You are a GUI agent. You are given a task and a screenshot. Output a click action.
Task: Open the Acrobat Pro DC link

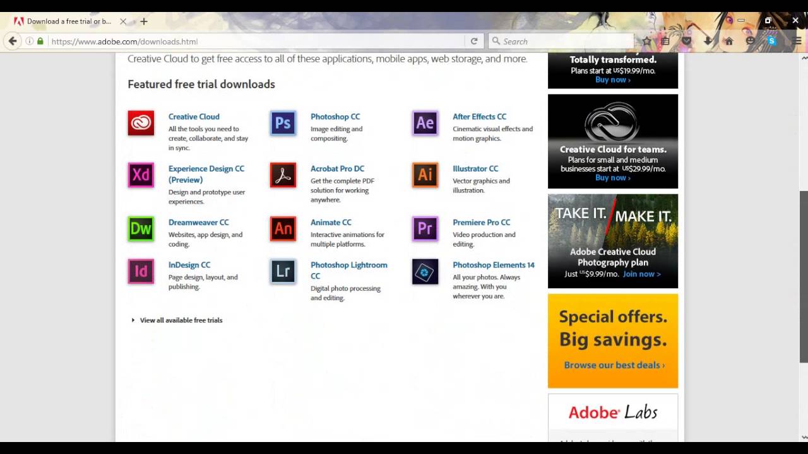(x=337, y=168)
